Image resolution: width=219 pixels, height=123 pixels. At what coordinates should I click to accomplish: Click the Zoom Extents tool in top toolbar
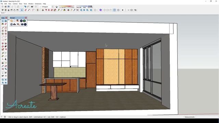(77, 10)
